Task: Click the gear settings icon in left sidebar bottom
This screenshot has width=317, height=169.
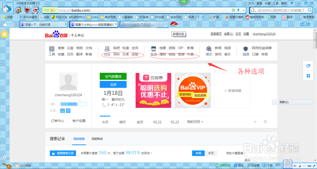Action: [x=5, y=157]
